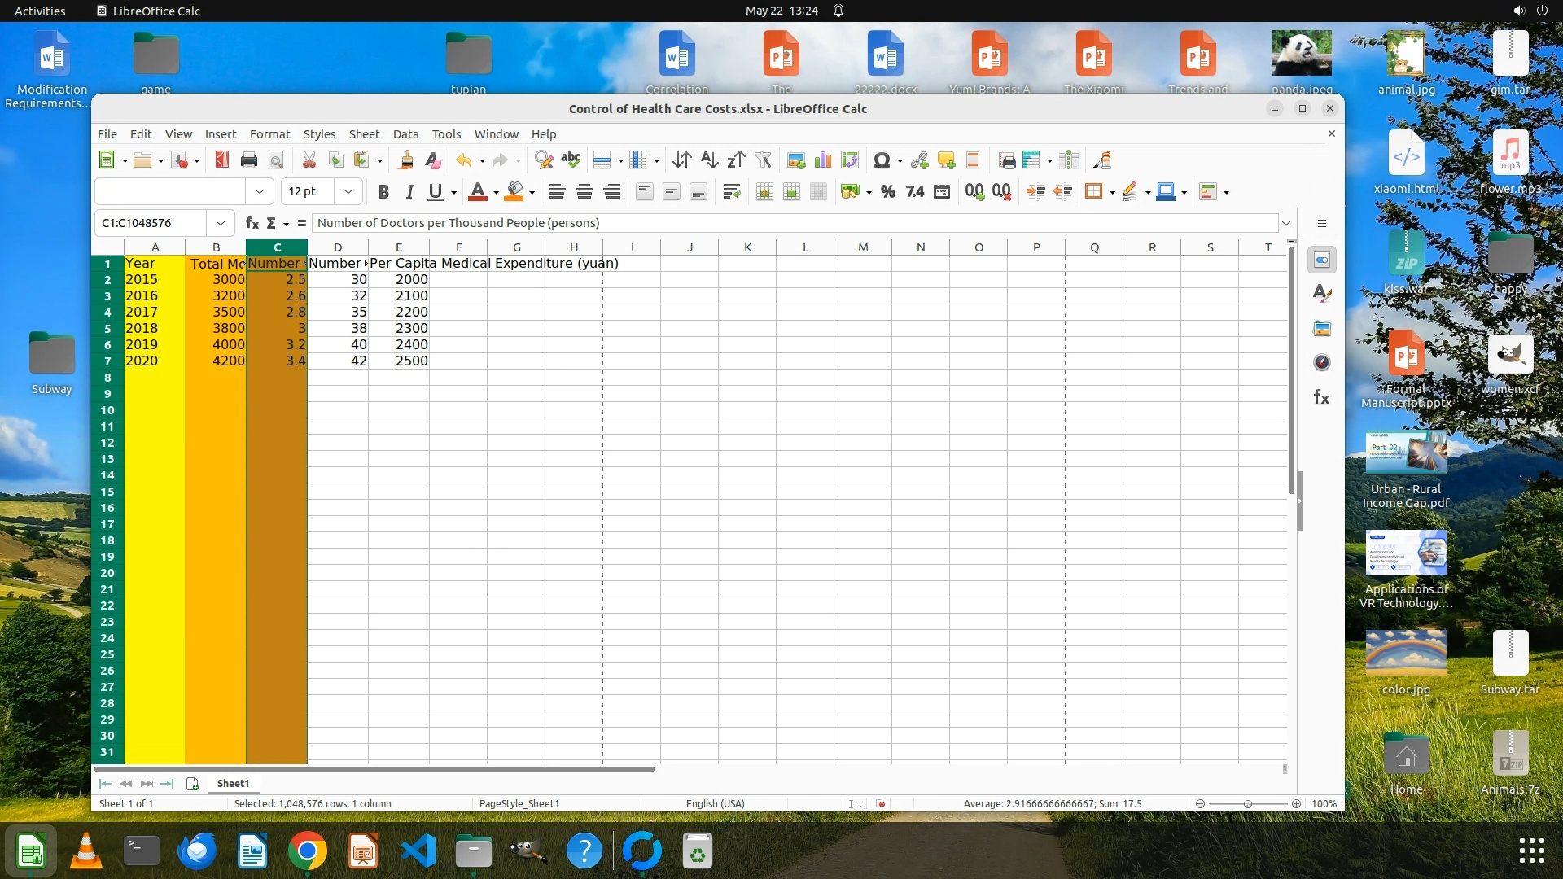The width and height of the screenshot is (1563, 879).
Task: Toggle Bold formatting
Action: (x=383, y=192)
